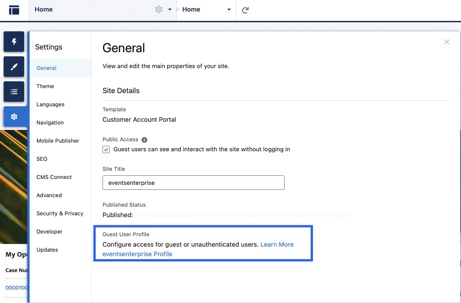Switch to the Languages settings tab
Viewport: 461px width, 303px height.
click(x=50, y=104)
